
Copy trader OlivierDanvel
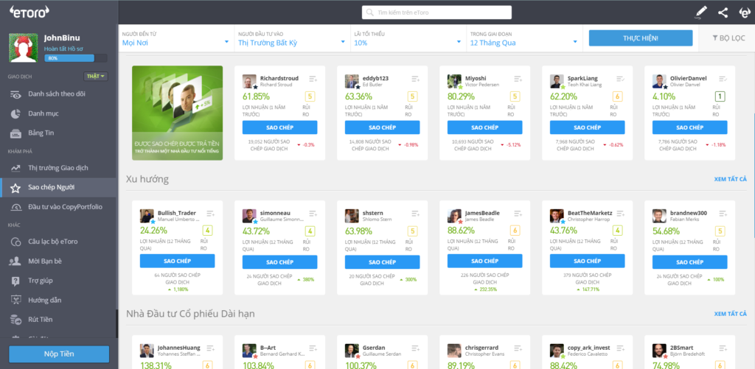tap(690, 127)
